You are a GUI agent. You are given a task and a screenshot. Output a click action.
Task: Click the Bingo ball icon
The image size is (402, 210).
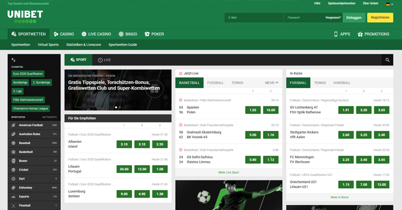coord(121,34)
